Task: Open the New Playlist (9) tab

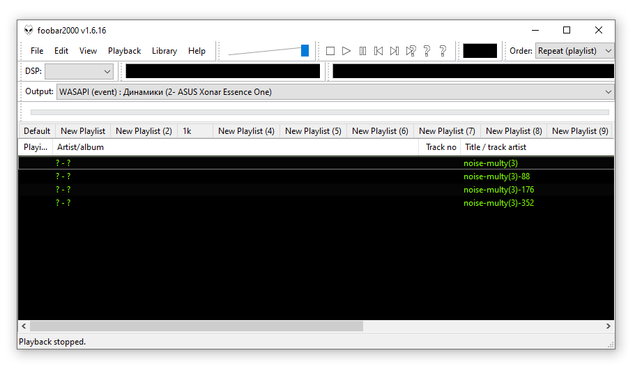Action: pos(580,131)
